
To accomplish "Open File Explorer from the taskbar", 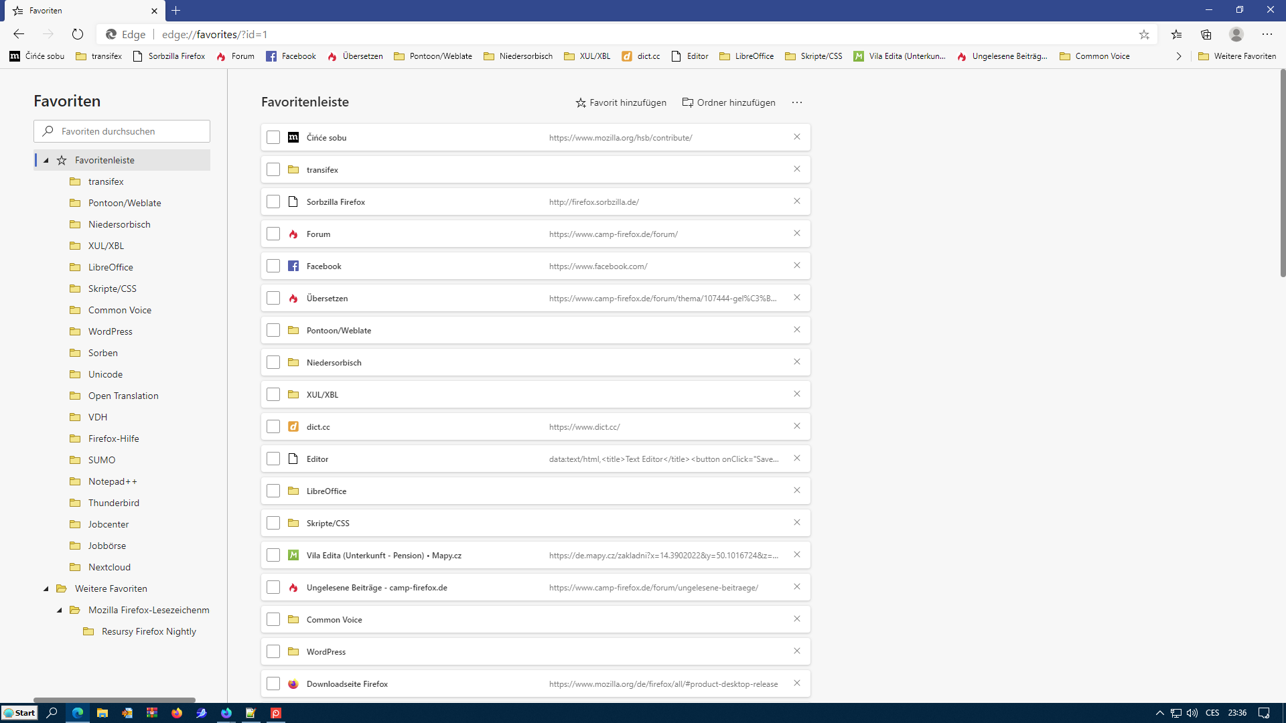I will pos(102,713).
